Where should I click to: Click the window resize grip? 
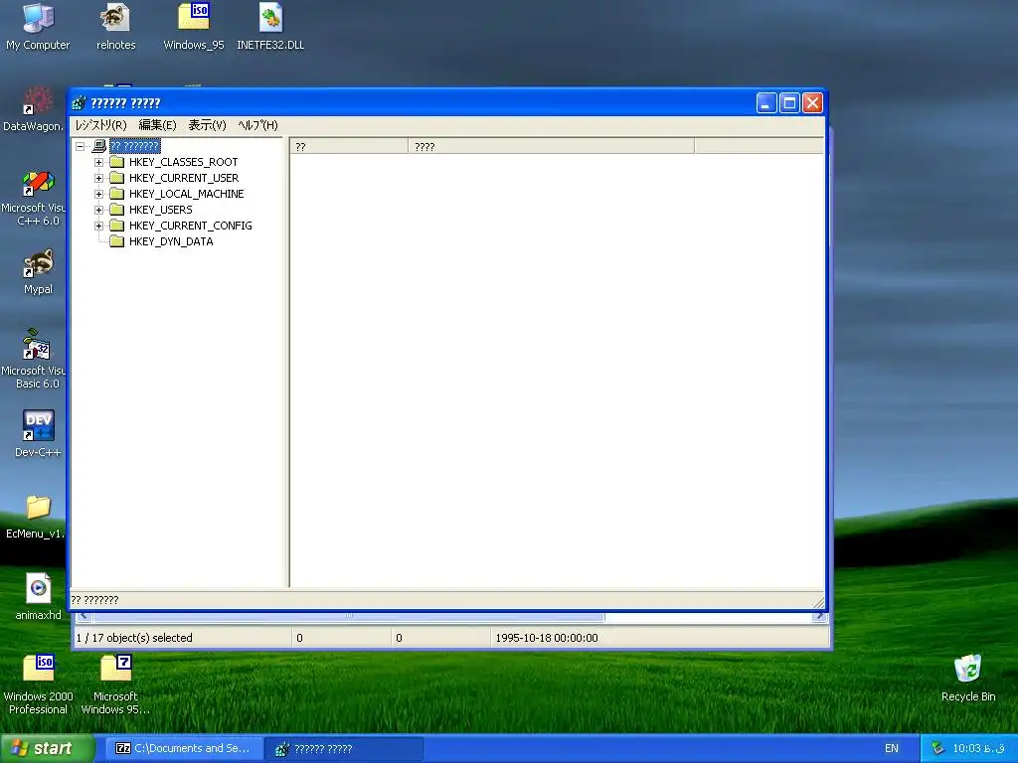pyautogui.click(x=819, y=602)
